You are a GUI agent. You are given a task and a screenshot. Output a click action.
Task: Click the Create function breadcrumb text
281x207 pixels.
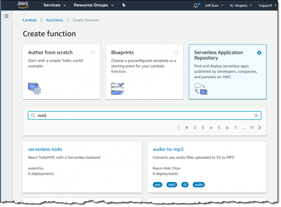[86, 20]
